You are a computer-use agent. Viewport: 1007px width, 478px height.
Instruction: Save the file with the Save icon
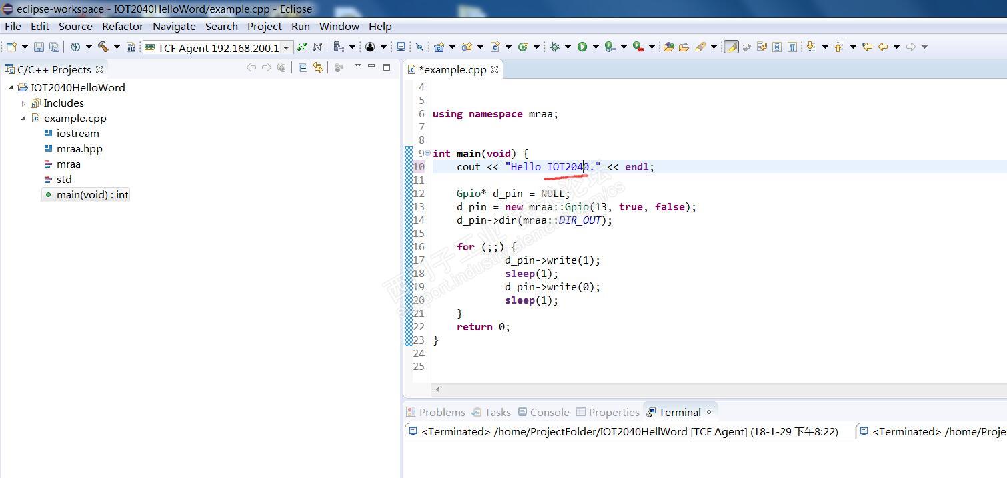click(39, 47)
